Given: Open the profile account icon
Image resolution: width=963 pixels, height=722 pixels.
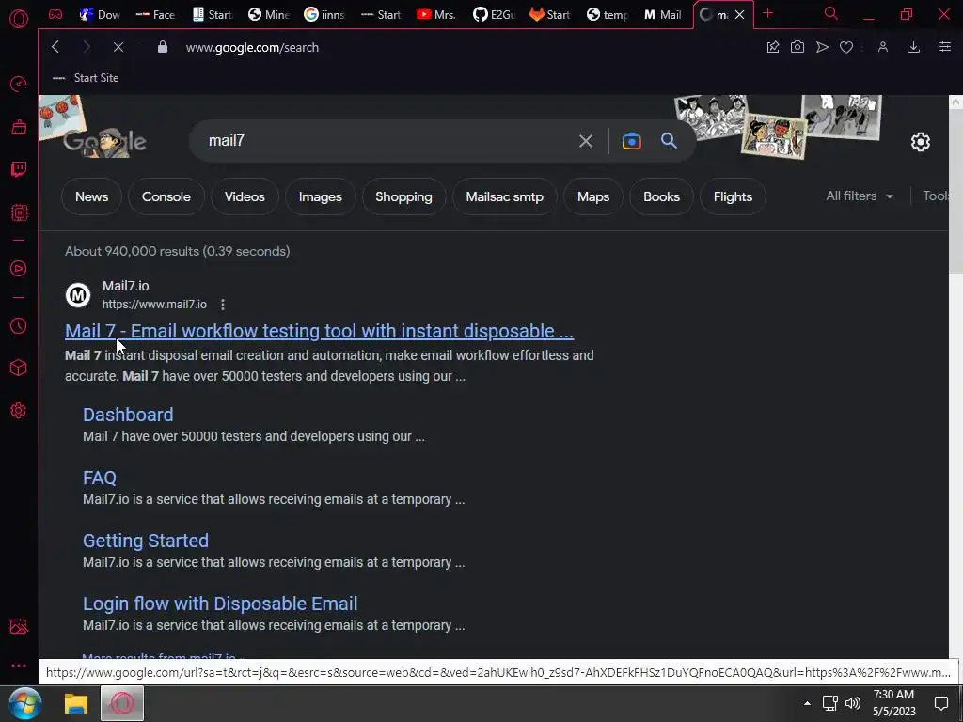Looking at the screenshot, I should (x=882, y=47).
